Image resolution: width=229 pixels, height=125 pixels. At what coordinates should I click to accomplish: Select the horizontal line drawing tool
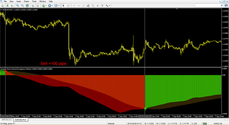[79, 6]
